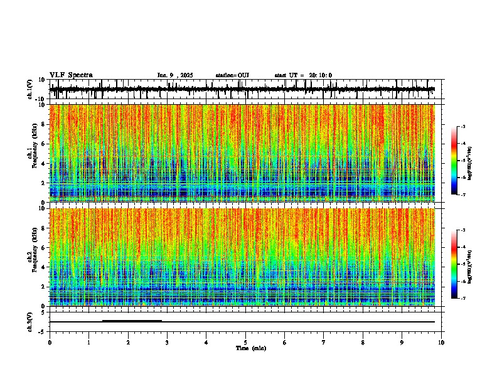Click the -7 label on ch.1 colorbar
This screenshot has height=384, width=497.
tap(462, 195)
